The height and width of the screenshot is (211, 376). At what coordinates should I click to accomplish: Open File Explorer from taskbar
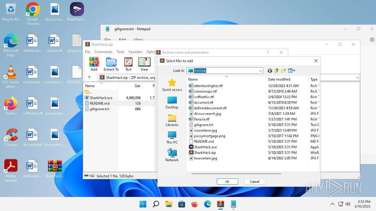[169, 204]
